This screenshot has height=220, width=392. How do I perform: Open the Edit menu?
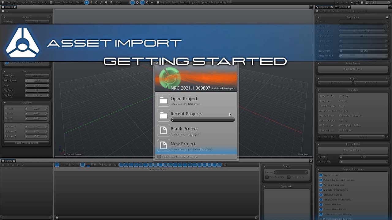[16, 2]
